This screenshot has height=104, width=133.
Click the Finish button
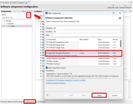pos(99,95)
